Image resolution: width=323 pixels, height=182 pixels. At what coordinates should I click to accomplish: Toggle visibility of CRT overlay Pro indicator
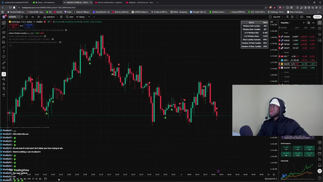60,42
